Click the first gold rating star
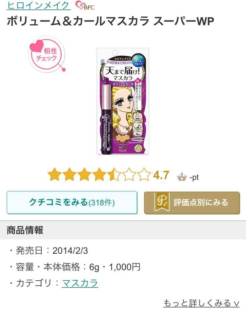This screenshot has height=317, width=246. [54, 175]
